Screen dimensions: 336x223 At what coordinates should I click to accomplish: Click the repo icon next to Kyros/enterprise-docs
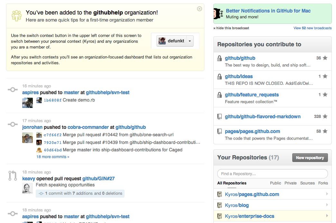point(219,216)
